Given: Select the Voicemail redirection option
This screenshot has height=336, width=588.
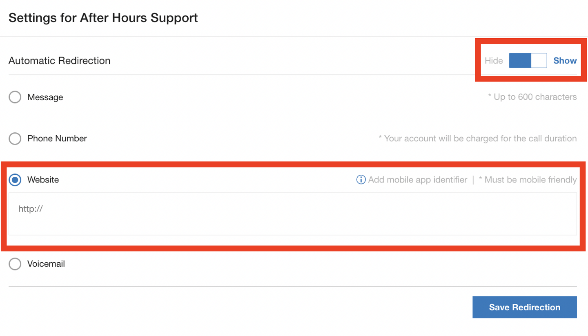Looking at the screenshot, I should pos(15,264).
